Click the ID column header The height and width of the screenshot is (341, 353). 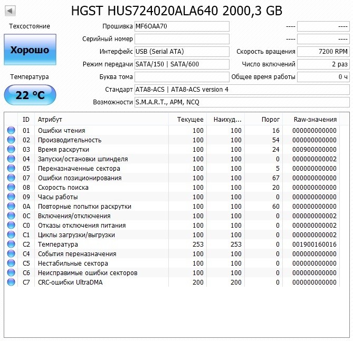26,120
